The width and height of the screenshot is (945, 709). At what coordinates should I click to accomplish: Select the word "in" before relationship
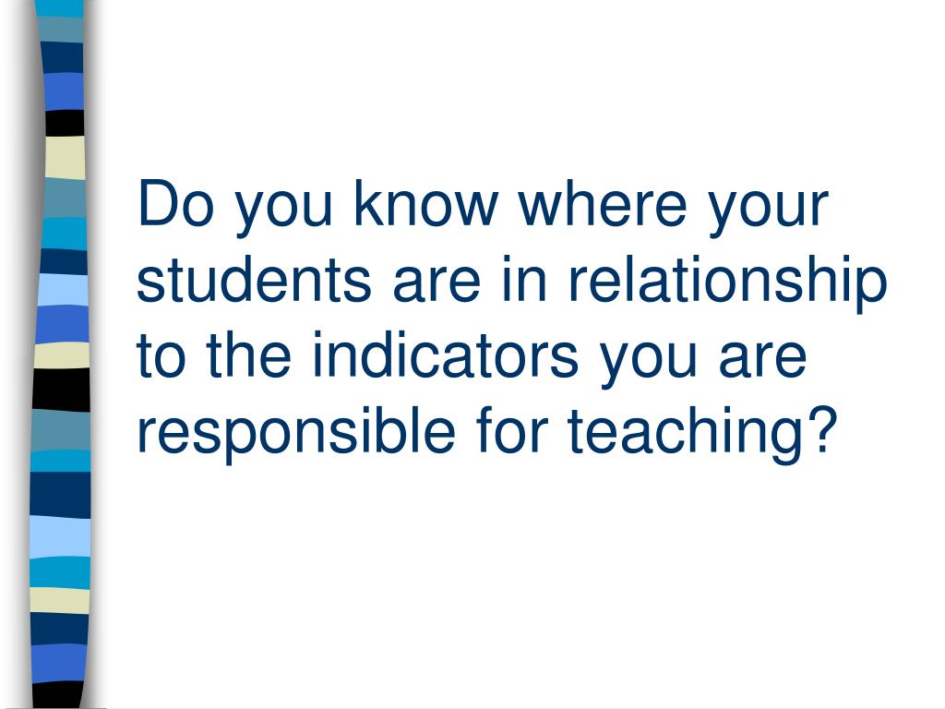524,279
